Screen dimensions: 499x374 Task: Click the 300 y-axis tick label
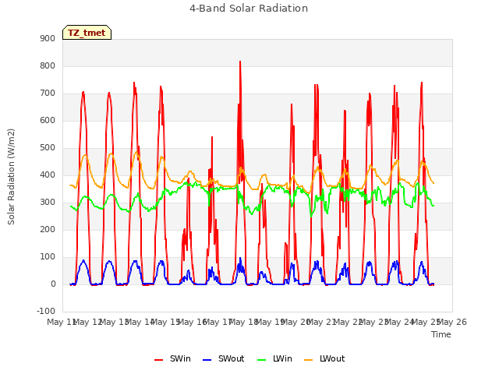(48, 203)
